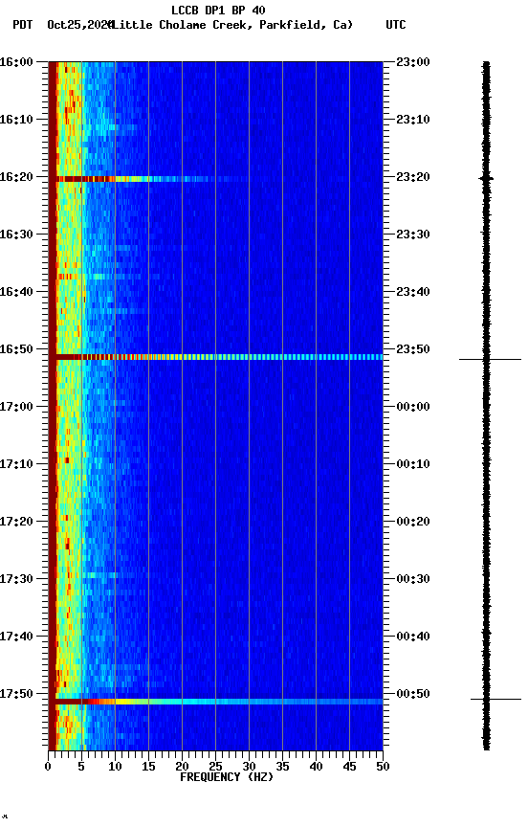The width and height of the screenshot is (528, 827).
Task: Click the 45 Hz frequency axis label
Action: pos(349,767)
